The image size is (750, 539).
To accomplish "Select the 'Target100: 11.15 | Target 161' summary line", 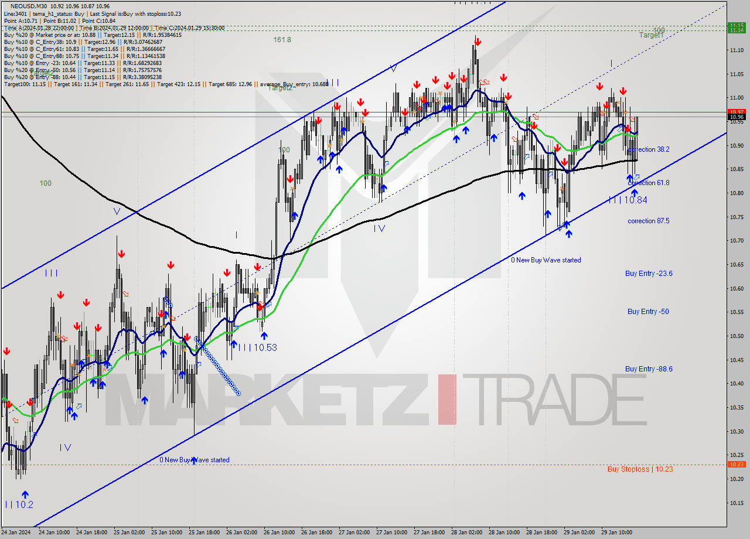I will tap(166, 84).
